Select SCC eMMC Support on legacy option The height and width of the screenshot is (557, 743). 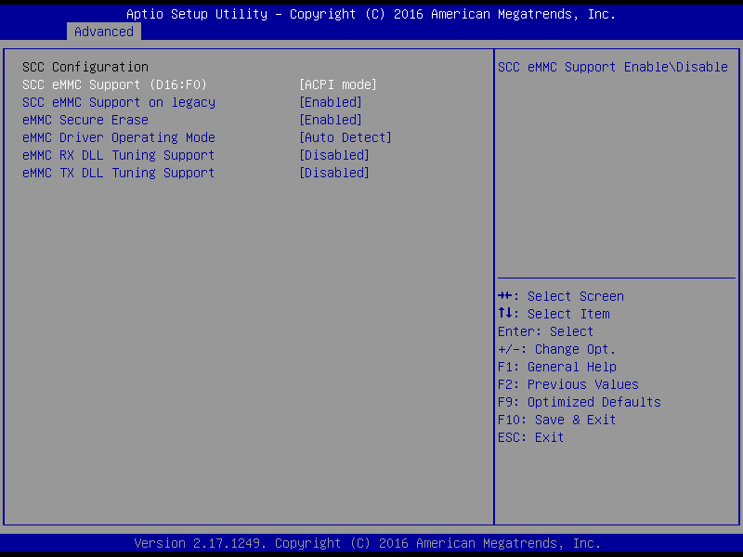pos(119,102)
